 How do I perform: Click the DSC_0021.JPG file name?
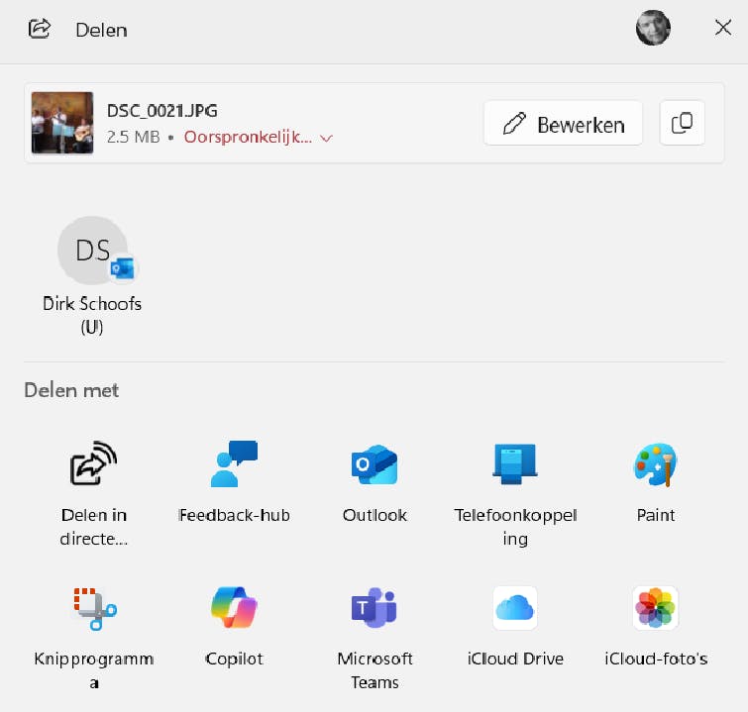point(162,111)
